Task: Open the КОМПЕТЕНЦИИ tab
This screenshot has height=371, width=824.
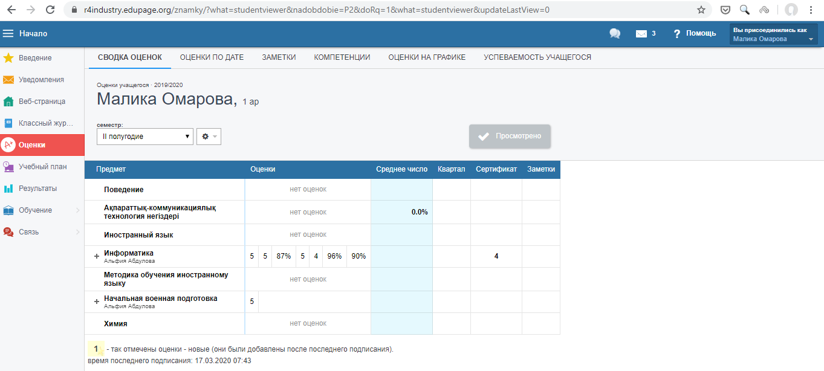Action: [x=342, y=57]
